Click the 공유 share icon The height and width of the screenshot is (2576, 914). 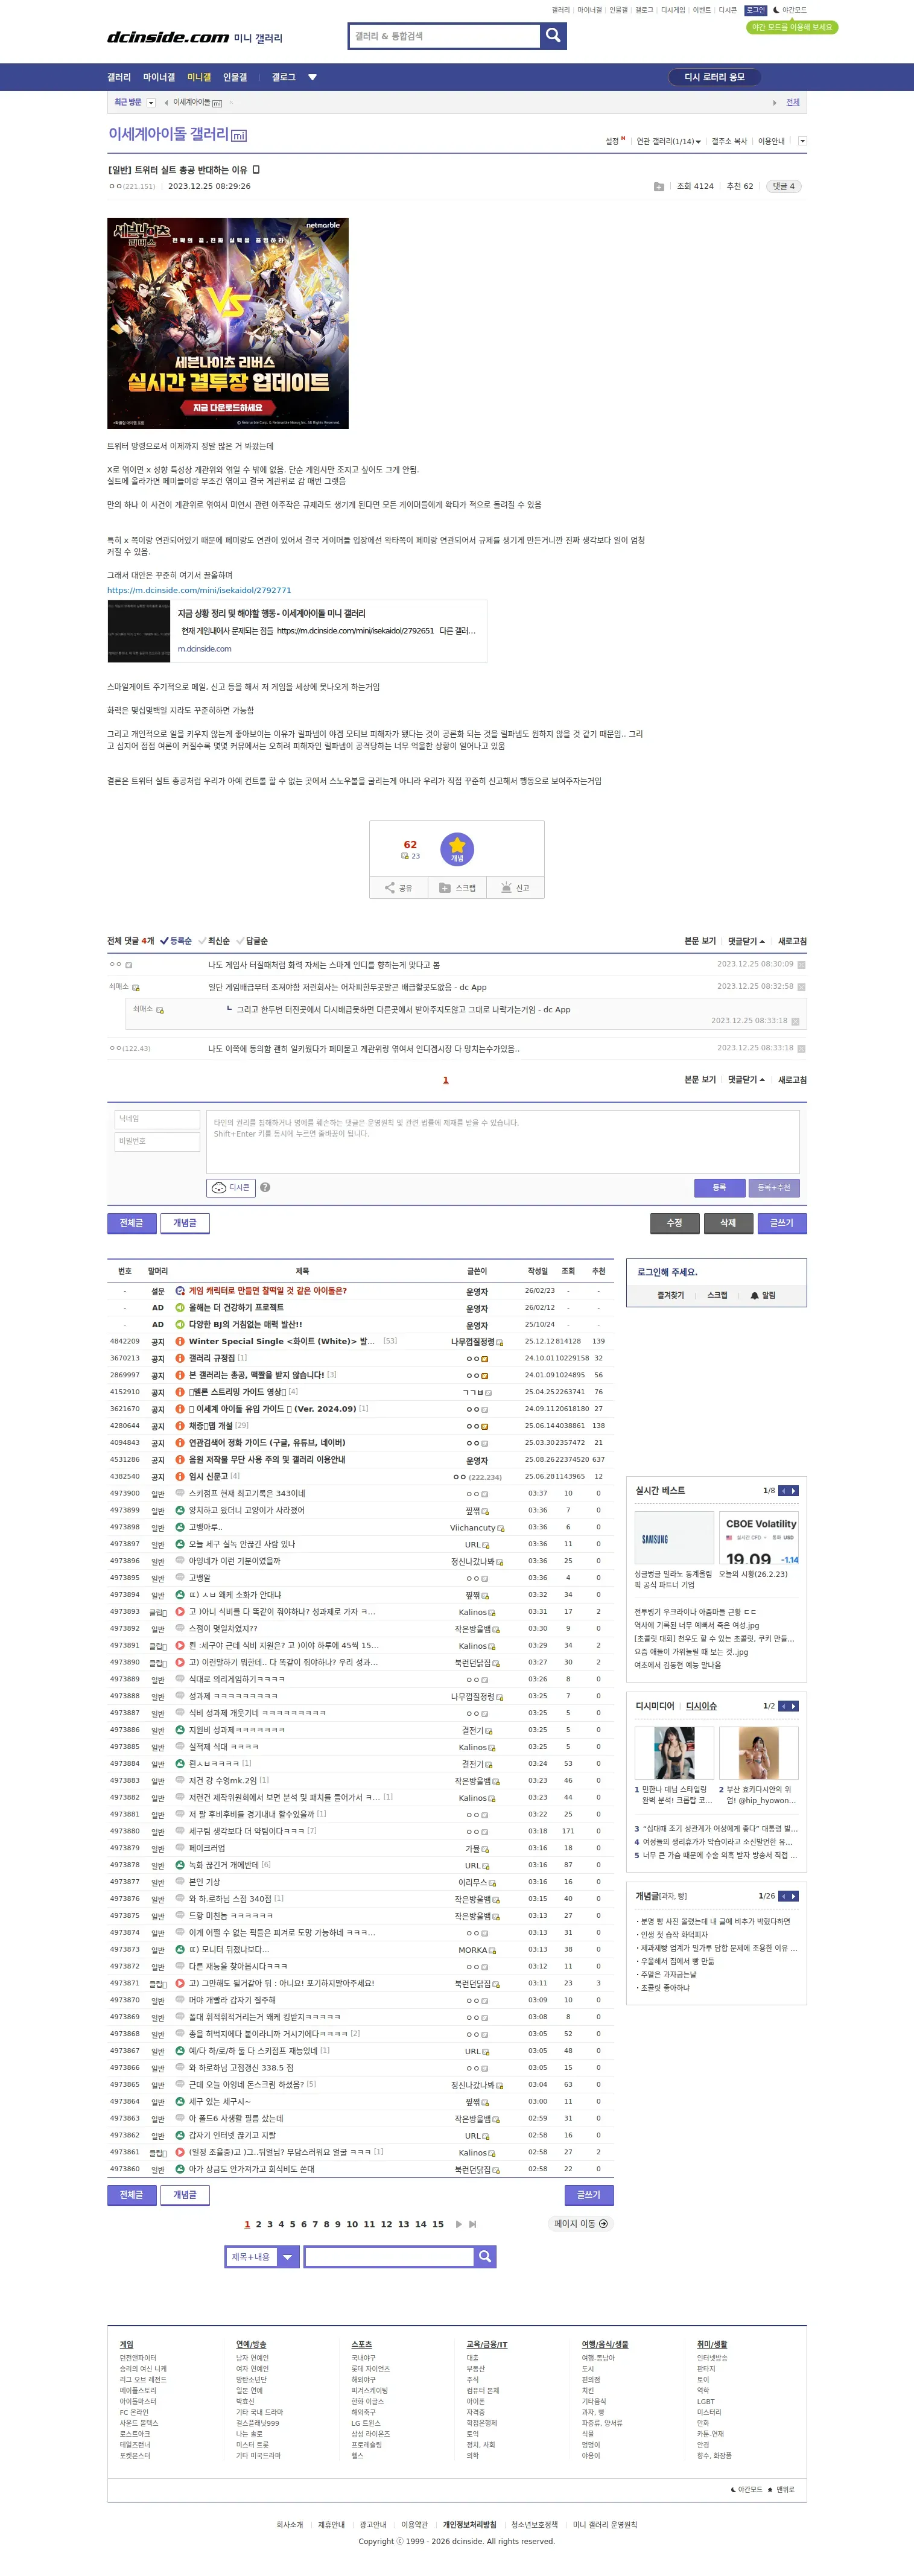click(398, 888)
